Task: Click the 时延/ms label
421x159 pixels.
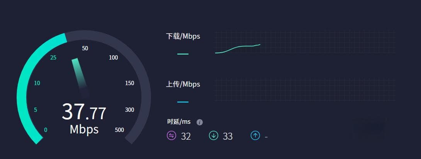Action: tap(179, 122)
